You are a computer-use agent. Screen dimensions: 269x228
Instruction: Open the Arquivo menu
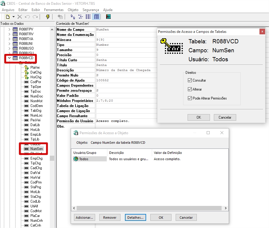point(8,10)
